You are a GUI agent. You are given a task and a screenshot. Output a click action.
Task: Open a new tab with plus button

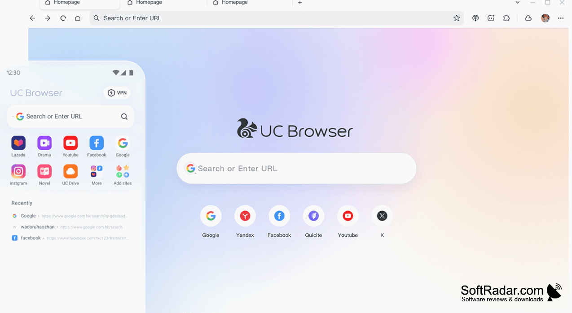pyautogui.click(x=300, y=3)
